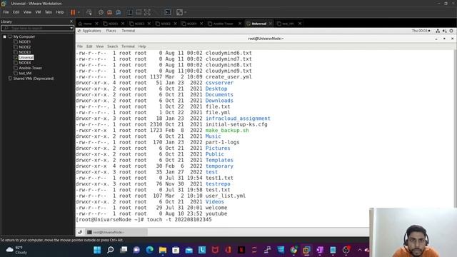Open File Explorer from the taskbar
Screen dimensions: 457x257
[x=163, y=250]
